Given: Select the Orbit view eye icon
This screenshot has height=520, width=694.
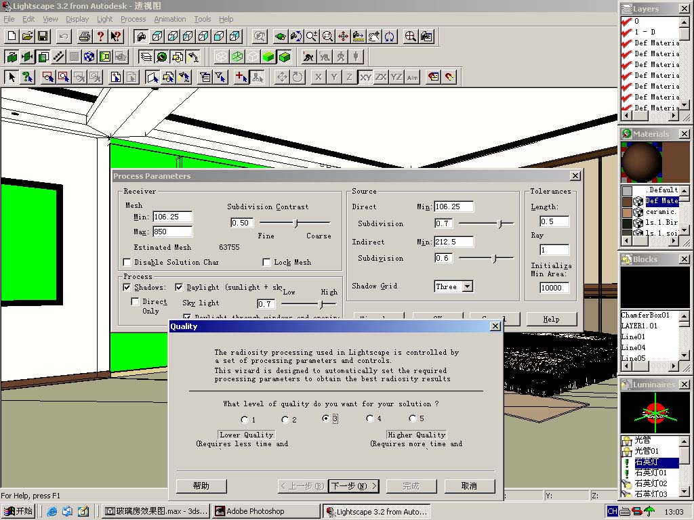Looking at the screenshot, I should click(x=280, y=37).
